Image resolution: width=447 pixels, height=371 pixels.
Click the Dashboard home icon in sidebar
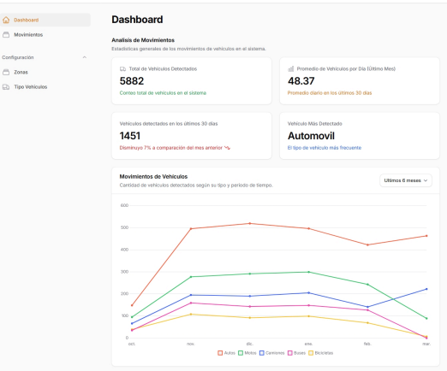point(6,20)
